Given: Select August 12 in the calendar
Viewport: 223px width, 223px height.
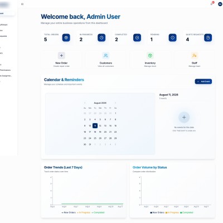Looking at the screenshot, I should 100,126.
